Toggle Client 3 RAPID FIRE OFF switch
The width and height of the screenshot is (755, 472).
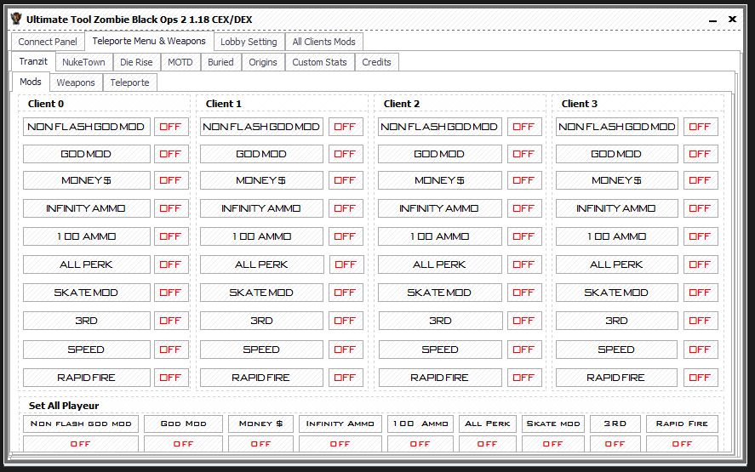tap(701, 378)
